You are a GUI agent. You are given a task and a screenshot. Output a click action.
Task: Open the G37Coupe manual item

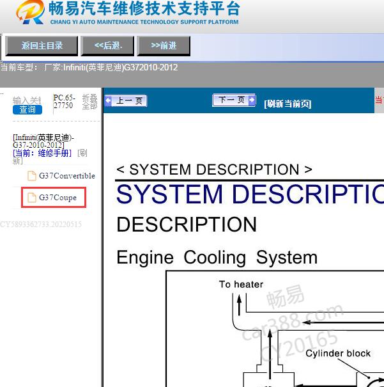point(58,198)
